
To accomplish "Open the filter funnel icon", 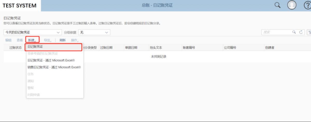I will [x=309, y=32].
